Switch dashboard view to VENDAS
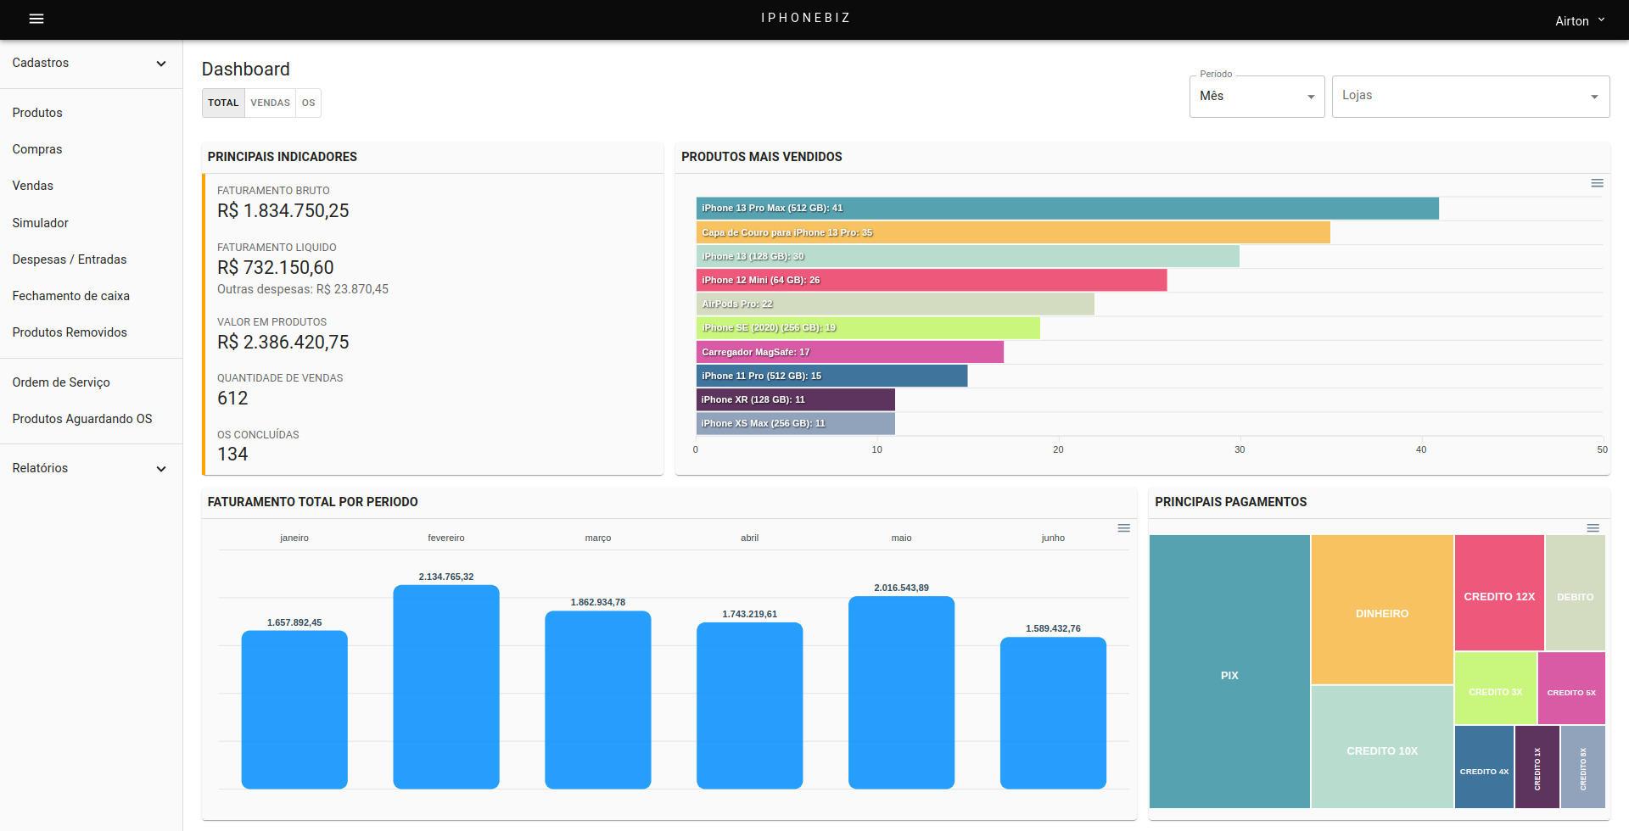Viewport: 1629px width, 831px height. coord(270,103)
